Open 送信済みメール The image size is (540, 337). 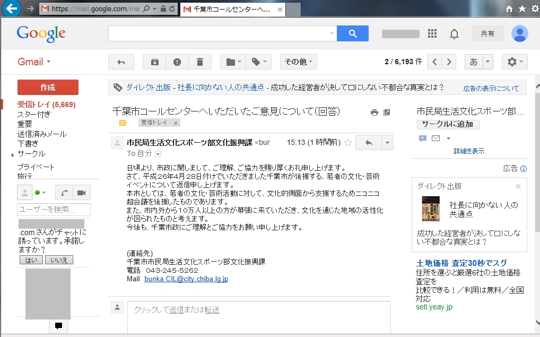(x=42, y=134)
